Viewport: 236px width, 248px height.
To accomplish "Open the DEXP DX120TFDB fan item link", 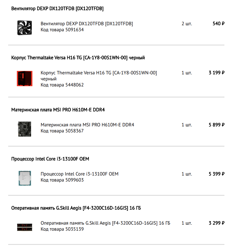I will point(87,24).
